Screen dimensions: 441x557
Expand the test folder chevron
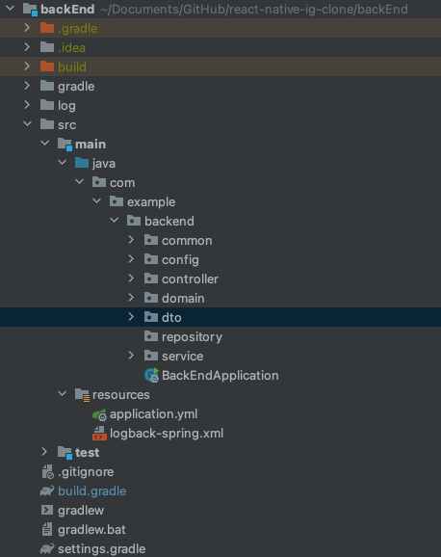[x=44, y=452]
